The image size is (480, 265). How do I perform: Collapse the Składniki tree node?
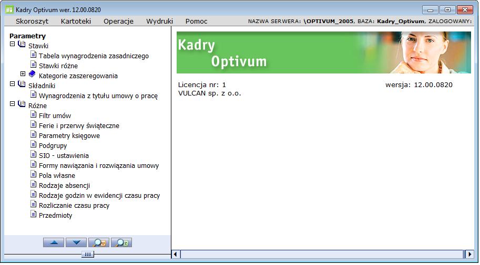(x=12, y=84)
